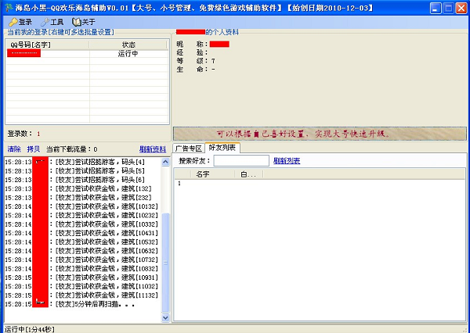This screenshot has width=470, height=333.
Task: Click the log scrollbar up arrow
Action: [x=165, y=162]
